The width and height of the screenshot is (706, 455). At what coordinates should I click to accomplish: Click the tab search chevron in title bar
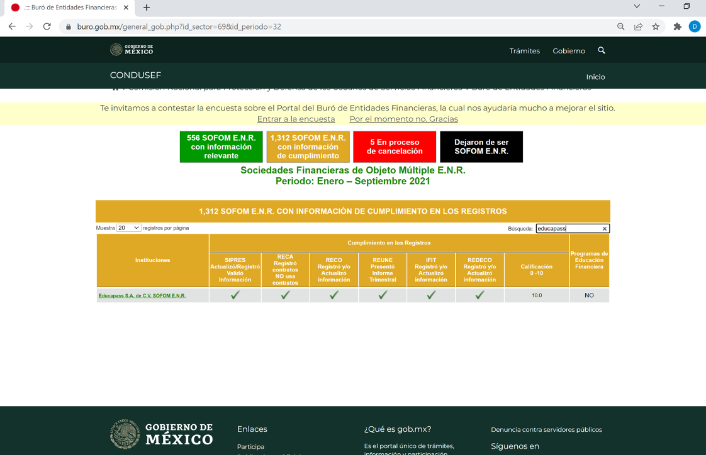[x=637, y=6]
